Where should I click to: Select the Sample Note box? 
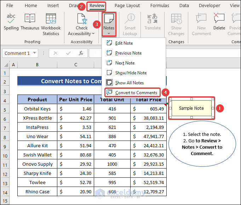click(191, 108)
